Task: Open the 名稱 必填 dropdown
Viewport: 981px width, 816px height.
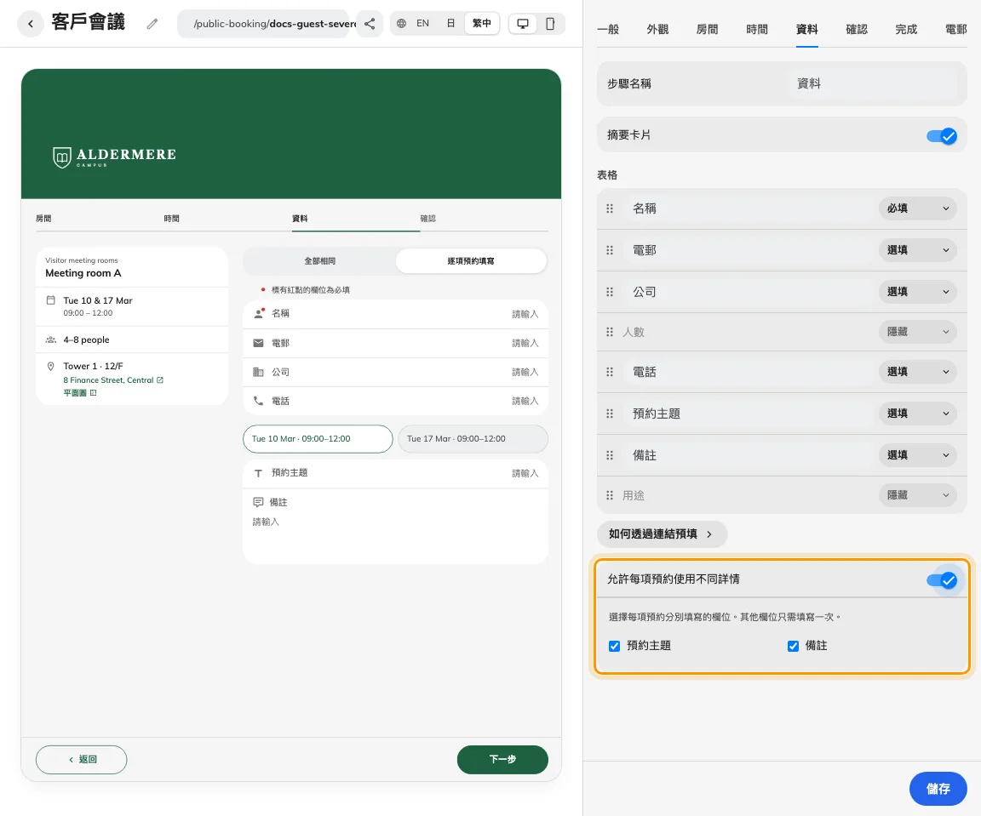Action: [x=917, y=208]
